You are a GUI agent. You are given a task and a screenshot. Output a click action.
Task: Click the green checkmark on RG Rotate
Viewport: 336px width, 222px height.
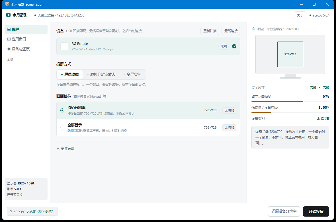[234, 46]
